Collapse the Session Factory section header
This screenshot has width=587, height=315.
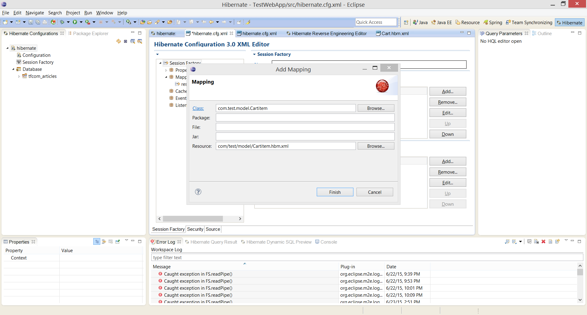click(254, 54)
